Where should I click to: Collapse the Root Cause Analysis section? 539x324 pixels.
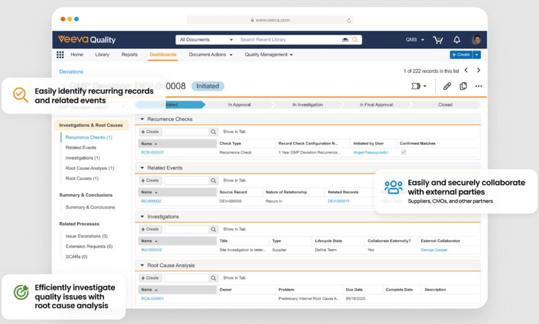[142, 266]
